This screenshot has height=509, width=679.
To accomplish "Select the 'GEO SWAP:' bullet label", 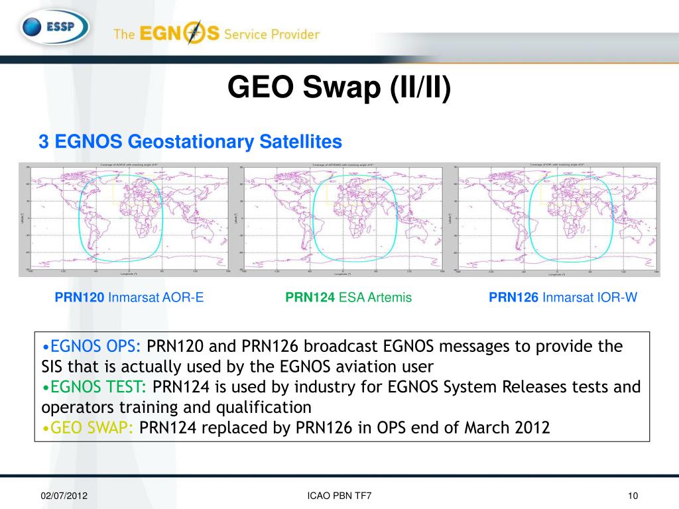I will [x=88, y=427].
